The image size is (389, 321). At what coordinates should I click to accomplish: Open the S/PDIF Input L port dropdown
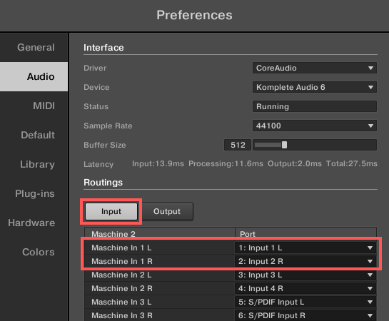pos(305,302)
